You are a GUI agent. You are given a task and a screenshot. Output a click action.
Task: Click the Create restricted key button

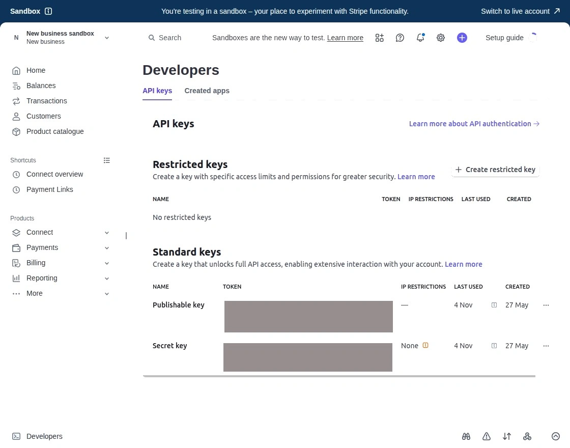pos(495,170)
